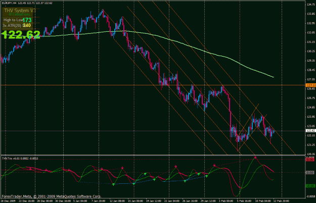
Task: Click the 7 Jan 20:00 time label
Action: [x=98, y=201]
